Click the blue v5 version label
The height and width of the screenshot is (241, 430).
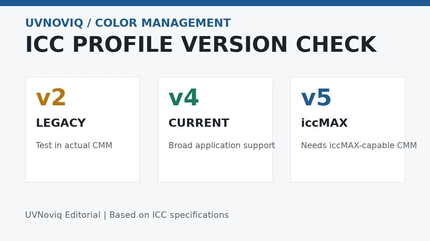[316, 98]
